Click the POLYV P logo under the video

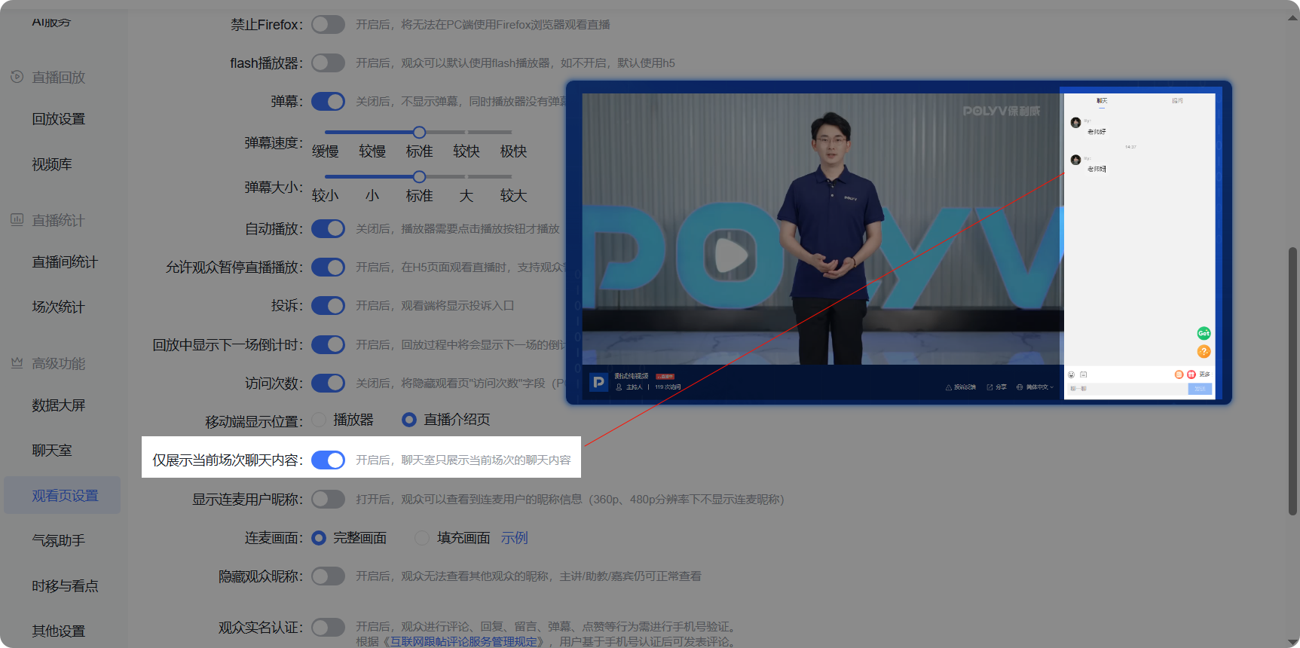(x=598, y=382)
